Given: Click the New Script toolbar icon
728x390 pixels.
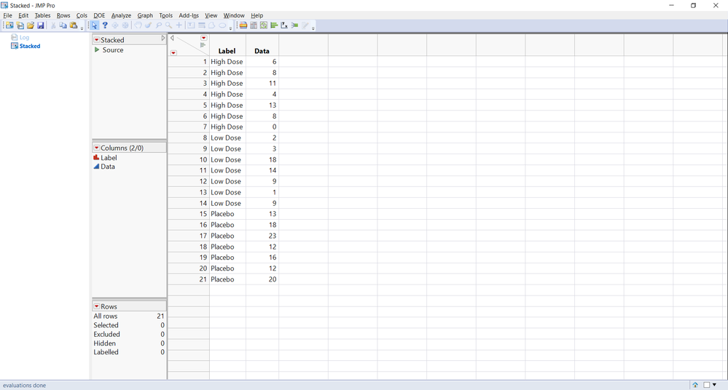Looking at the screenshot, I should tap(20, 25).
